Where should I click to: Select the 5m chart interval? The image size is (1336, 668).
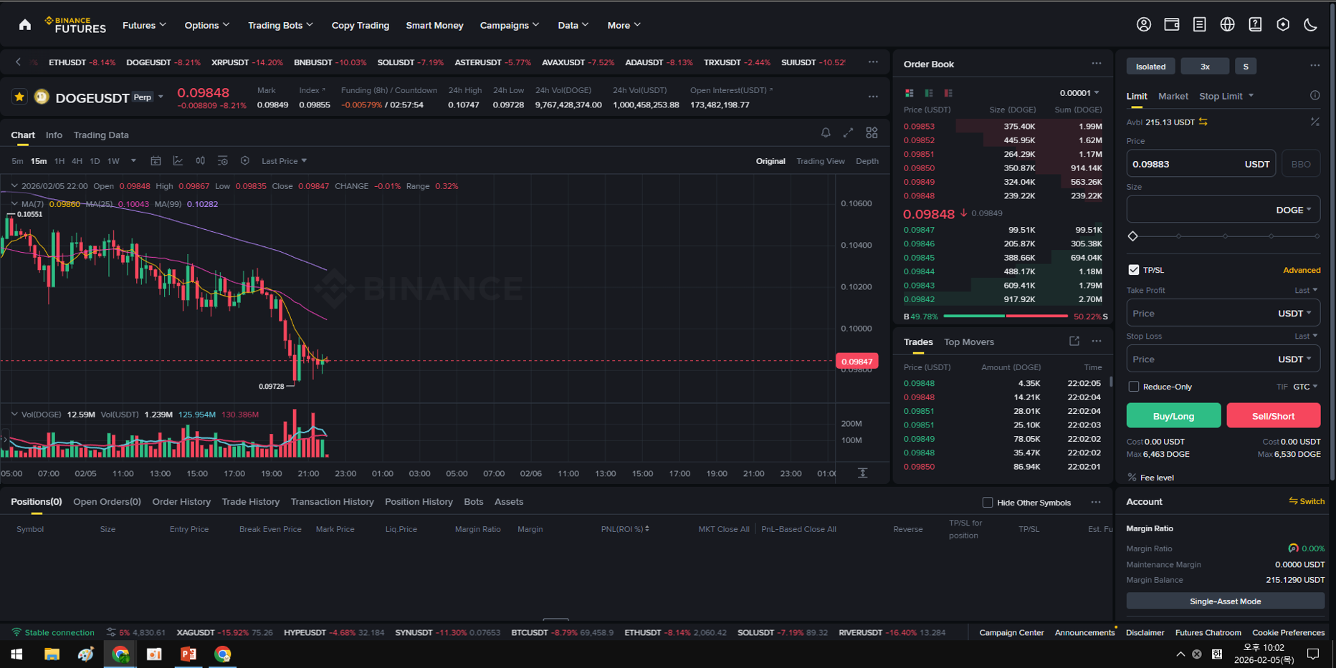[17, 161]
